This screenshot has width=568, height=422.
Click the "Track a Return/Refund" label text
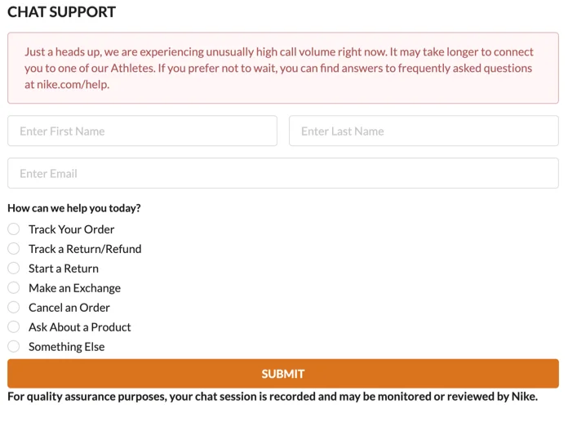(85, 249)
